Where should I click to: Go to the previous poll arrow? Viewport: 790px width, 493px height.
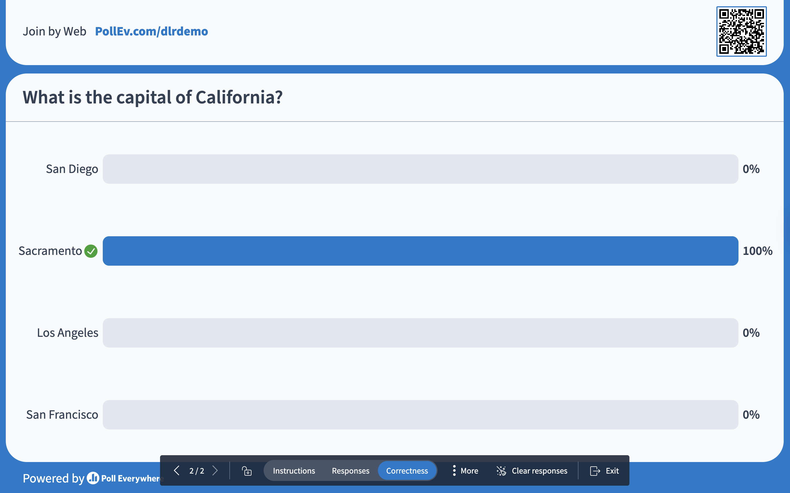pos(177,470)
